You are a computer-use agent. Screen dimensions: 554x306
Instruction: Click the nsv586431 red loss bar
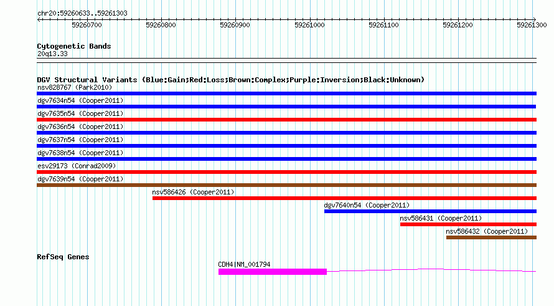pos(469,224)
